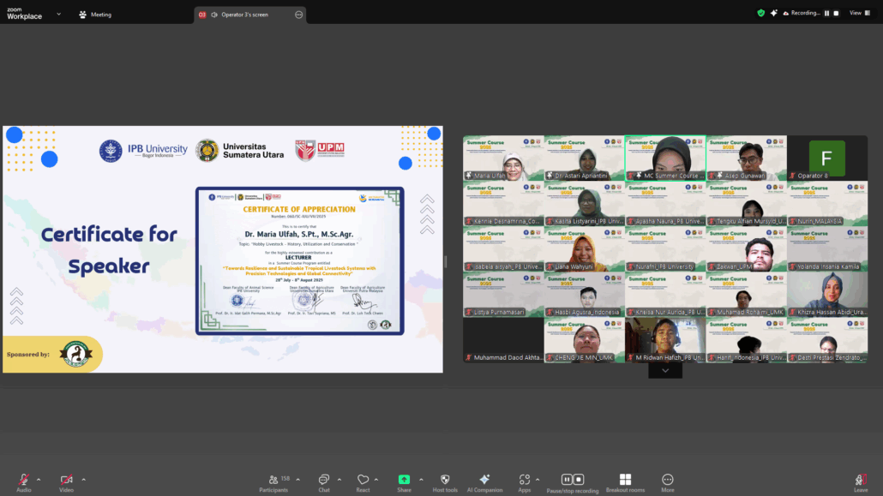Image resolution: width=883 pixels, height=496 pixels.
Task: Pause recording from the bottom toolbar
Action: point(567,480)
